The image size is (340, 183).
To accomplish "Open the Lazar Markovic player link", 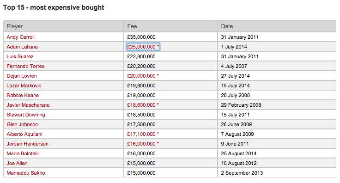I will 24,85.
